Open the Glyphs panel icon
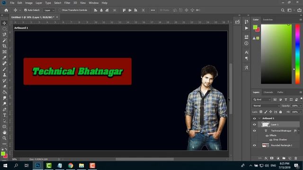Viewport: 303px width, 170px height. coord(246,68)
